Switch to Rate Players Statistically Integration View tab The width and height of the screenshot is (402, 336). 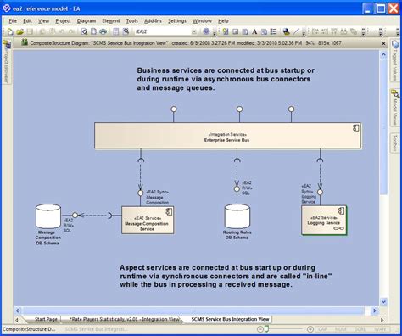(x=125, y=319)
